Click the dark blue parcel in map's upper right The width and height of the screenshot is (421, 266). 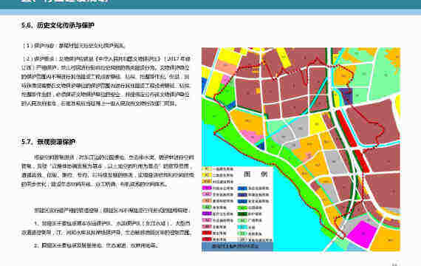[346, 96]
